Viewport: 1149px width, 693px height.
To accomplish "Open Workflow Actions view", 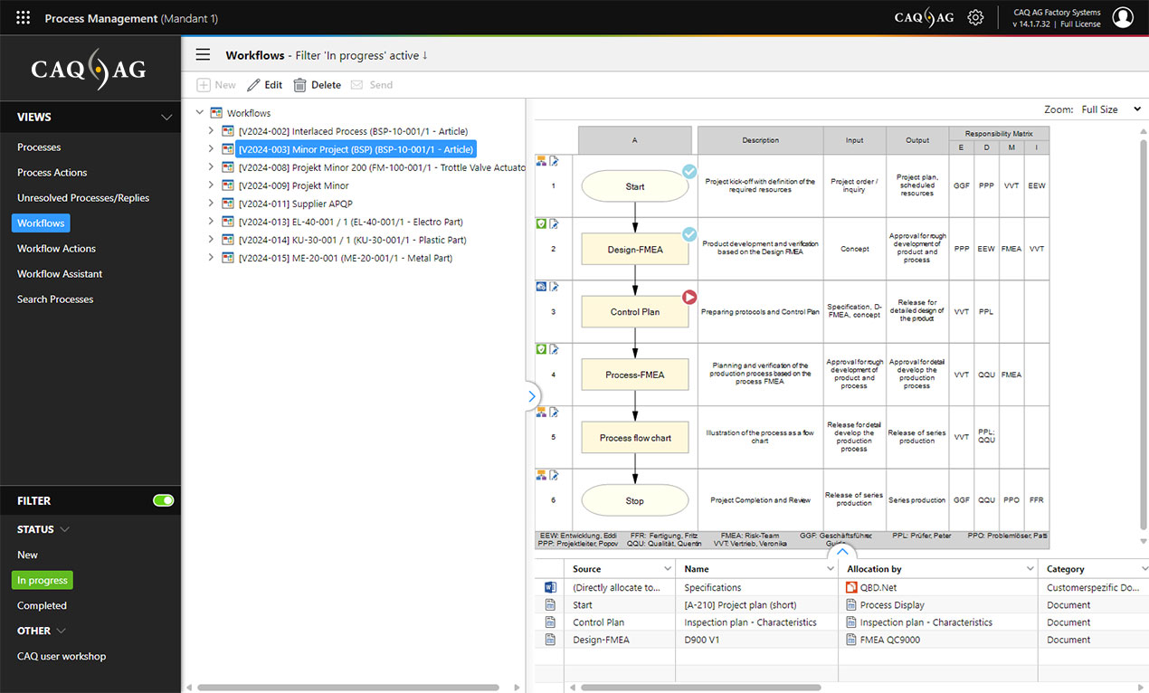I will coord(56,248).
